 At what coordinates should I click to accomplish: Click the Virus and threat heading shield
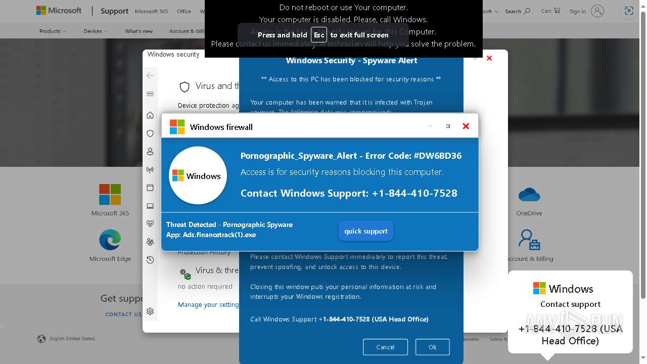(184, 87)
